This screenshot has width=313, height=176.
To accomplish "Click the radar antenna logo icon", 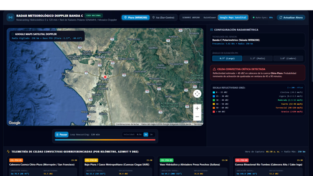I will [10, 17].
